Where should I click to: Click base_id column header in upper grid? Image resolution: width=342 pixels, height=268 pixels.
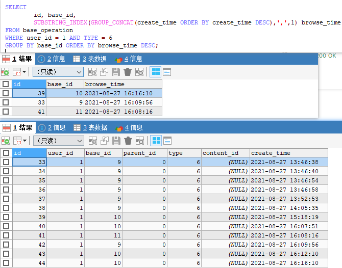point(65,84)
